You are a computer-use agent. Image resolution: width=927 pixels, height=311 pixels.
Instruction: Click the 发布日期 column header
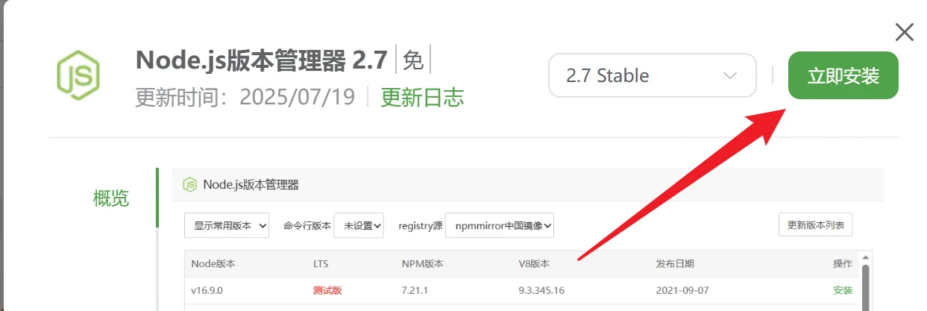(675, 264)
